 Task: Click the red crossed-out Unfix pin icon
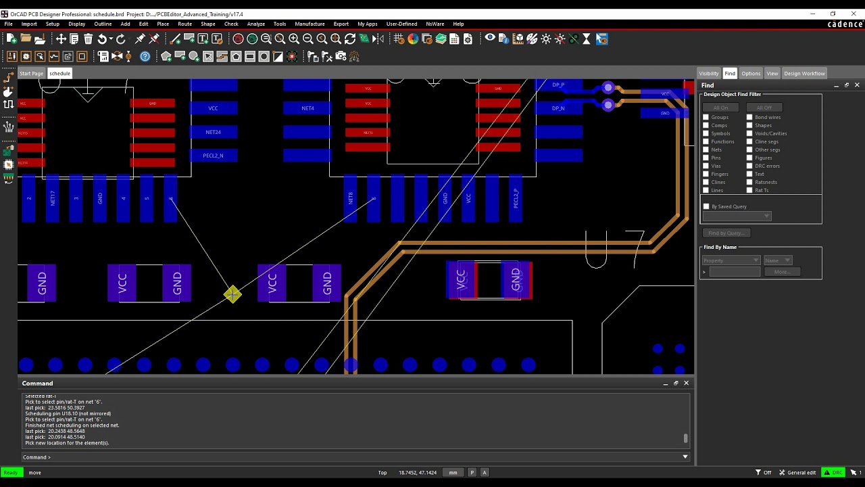pos(154,39)
